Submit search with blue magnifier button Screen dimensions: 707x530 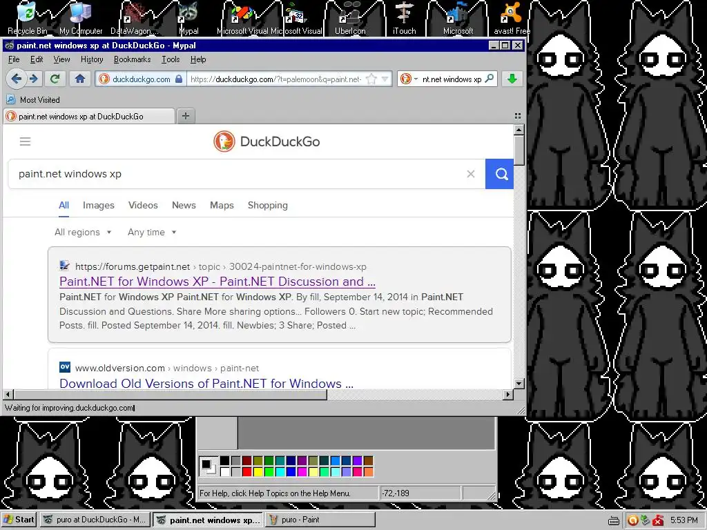point(500,174)
